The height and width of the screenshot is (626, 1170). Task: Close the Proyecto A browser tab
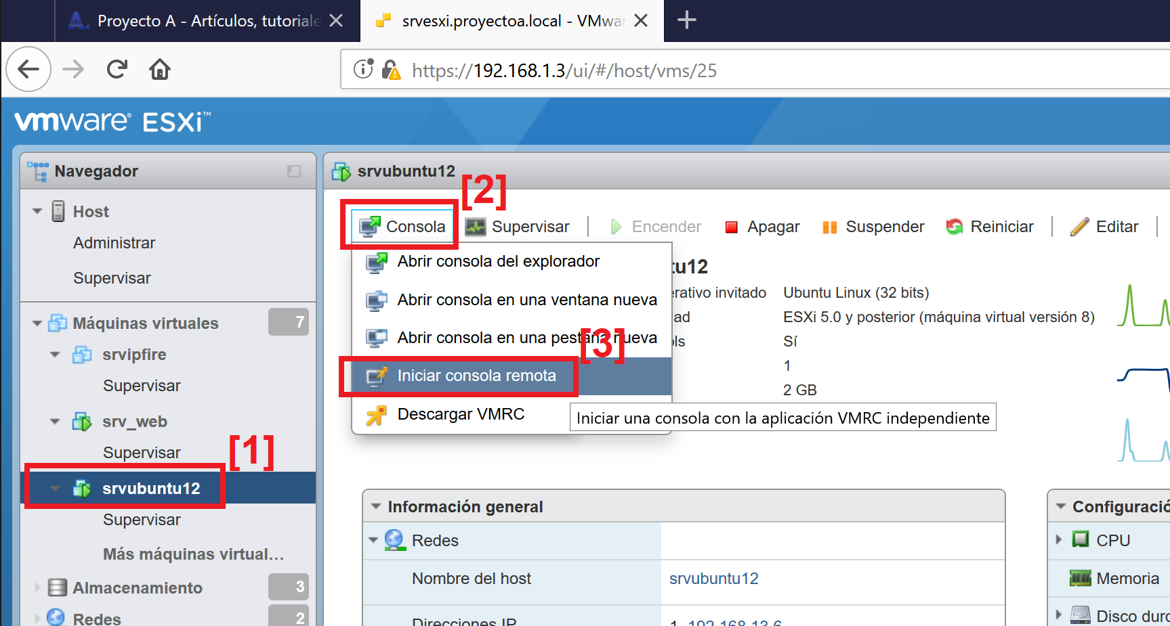click(336, 21)
